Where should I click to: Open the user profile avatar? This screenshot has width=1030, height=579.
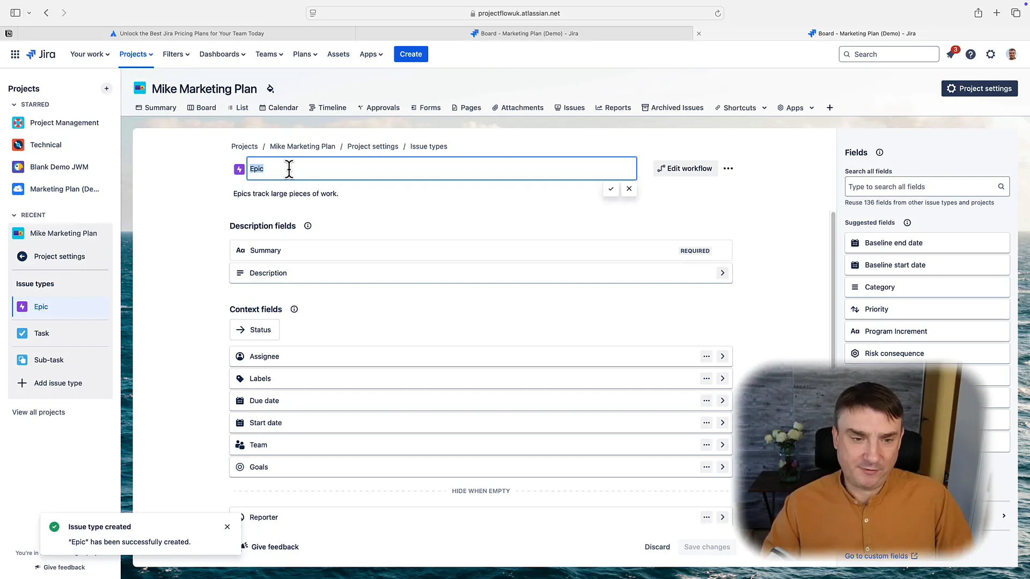coord(1012,54)
